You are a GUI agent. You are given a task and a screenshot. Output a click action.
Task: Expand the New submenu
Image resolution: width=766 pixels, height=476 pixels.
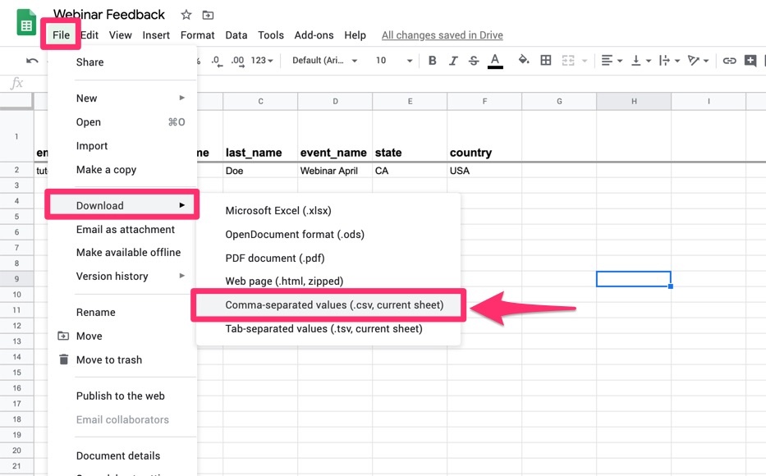[x=122, y=98]
